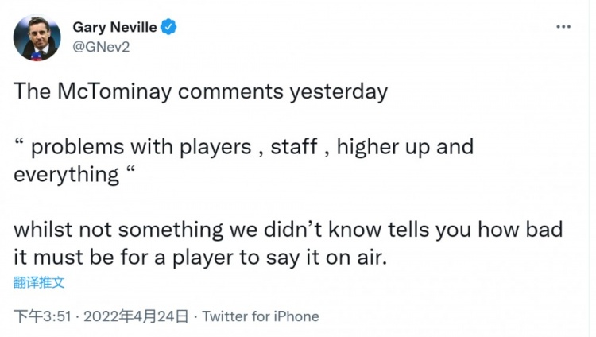This screenshot has width=596, height=337.
Task: Click the Gary Neville display name
Action: (x=116, y=27)
